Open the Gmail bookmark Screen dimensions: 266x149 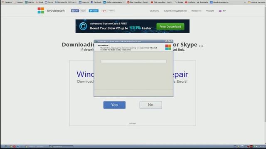point(39,2)
